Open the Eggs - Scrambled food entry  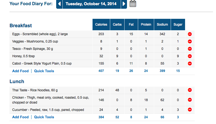click(40, 34)
